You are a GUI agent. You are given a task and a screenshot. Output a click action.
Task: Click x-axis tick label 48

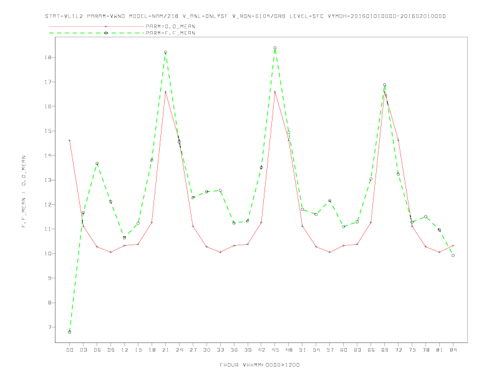pos(289,350)
